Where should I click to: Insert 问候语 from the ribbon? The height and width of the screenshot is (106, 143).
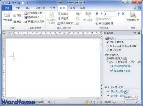pyautogui.click(x=63, y=19)
